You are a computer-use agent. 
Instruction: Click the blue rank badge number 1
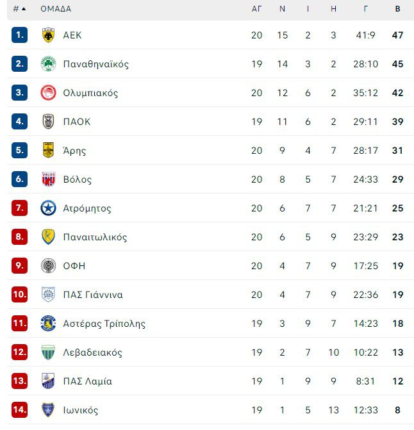(x=19, y=35)
